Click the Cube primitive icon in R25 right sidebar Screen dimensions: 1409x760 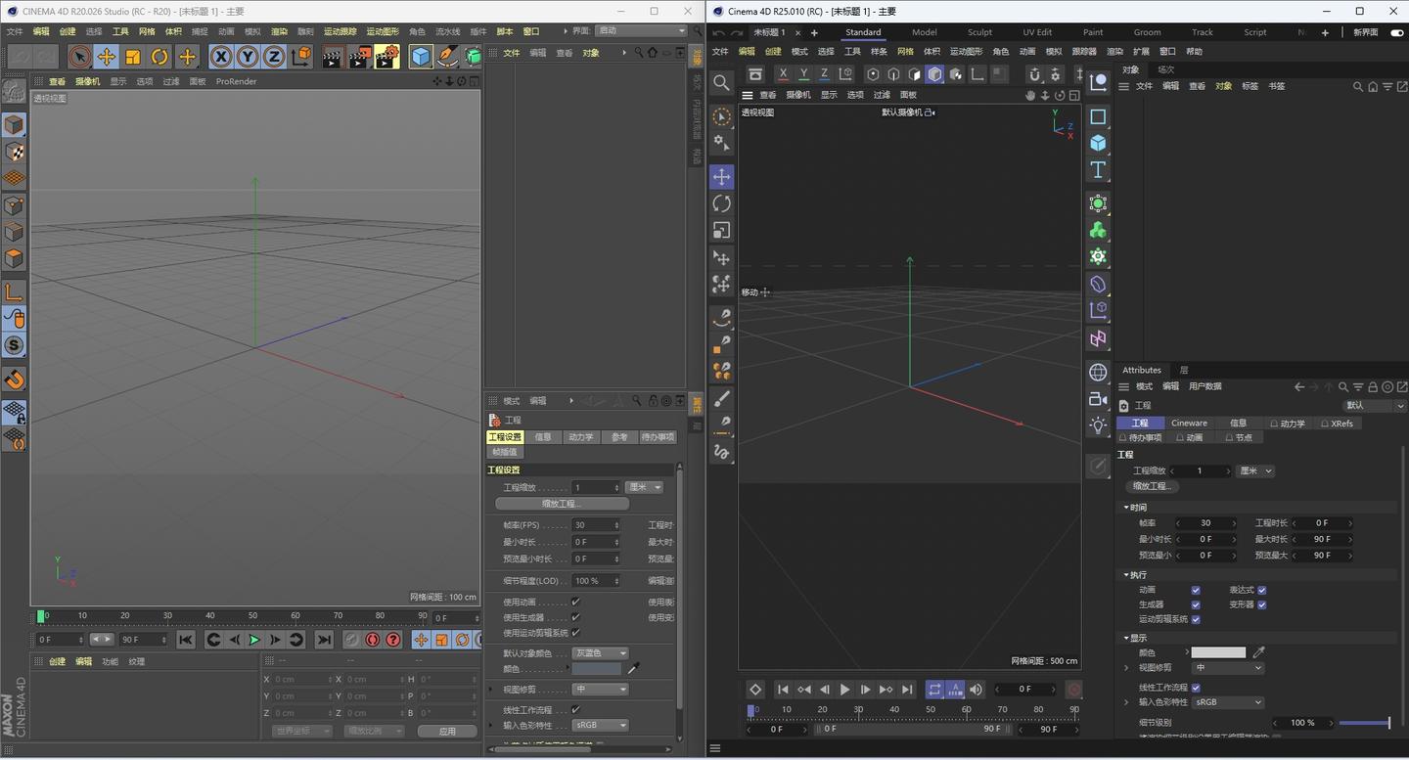point(1097,142)
